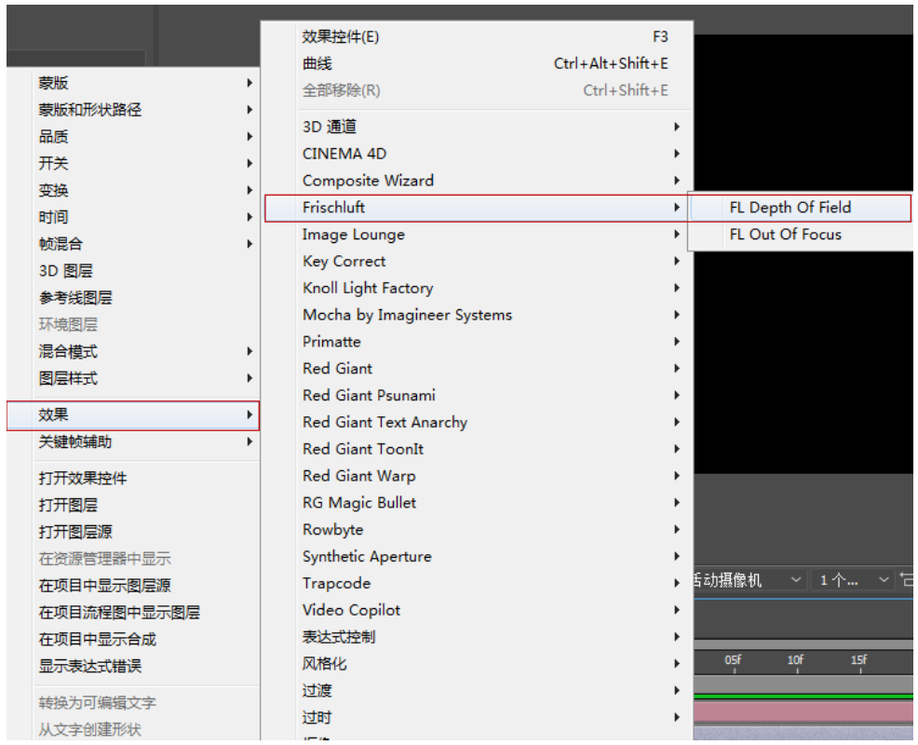Image resolution: width=918 pixels, height=745 pixels.
Task: Select 在项目中显示合成
Action: 133,640
